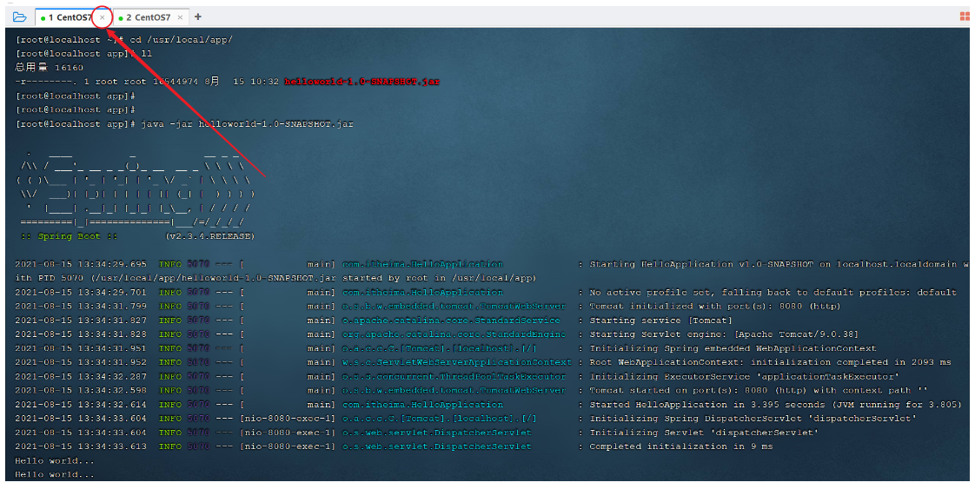Click the Initializing ExecutorService message
The height and width of the screenshot is (489, 975).
[745, 377]
